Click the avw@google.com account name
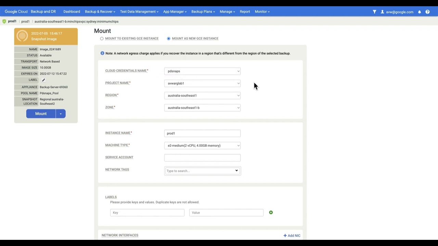The width and height of the screenshot is (438, 246). 400,12
